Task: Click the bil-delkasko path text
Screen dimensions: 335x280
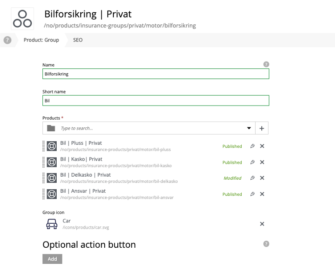Action: click(119, 181)
